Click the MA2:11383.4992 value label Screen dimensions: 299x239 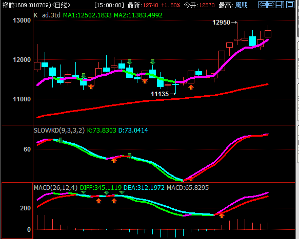(138, 15)
